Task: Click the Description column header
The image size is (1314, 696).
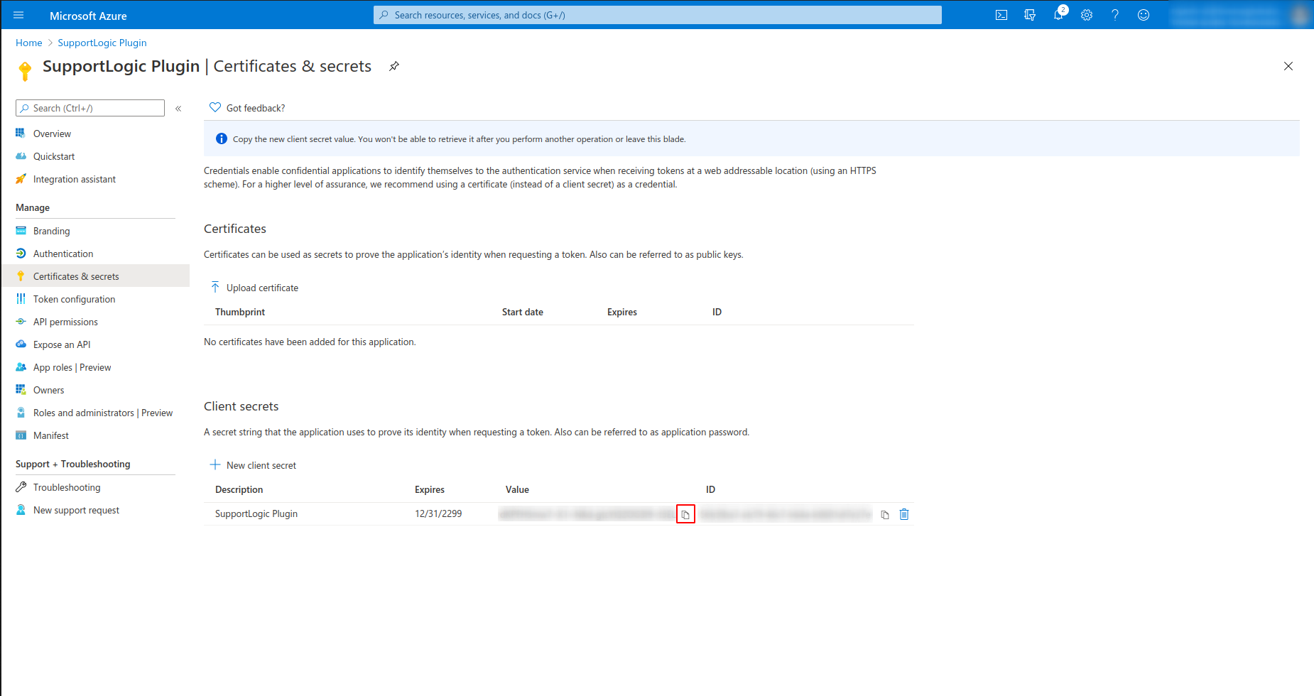Action: (x=239, y=489)
